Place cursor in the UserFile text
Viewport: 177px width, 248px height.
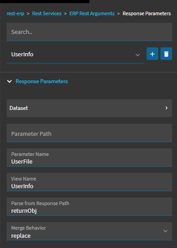coord(22,161)
